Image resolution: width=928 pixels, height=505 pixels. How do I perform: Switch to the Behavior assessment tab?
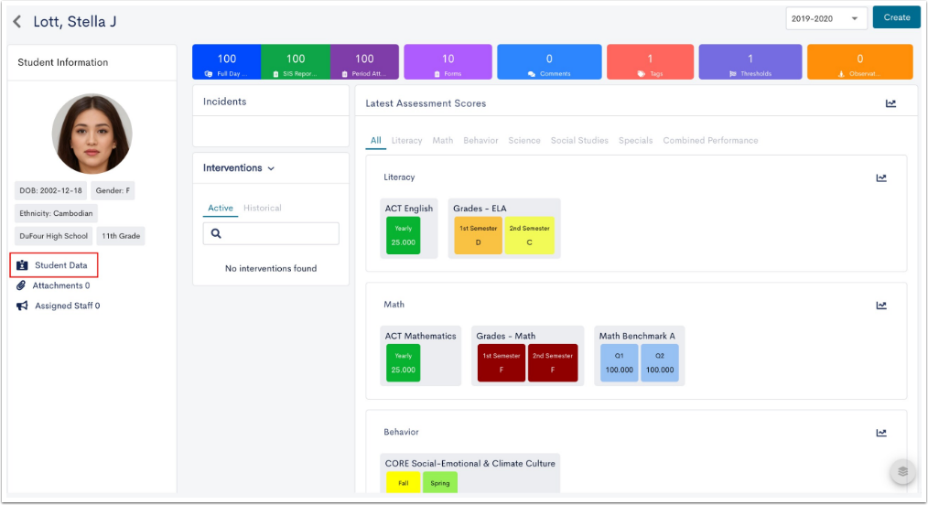pyautogui.click(x=480, y=141)
